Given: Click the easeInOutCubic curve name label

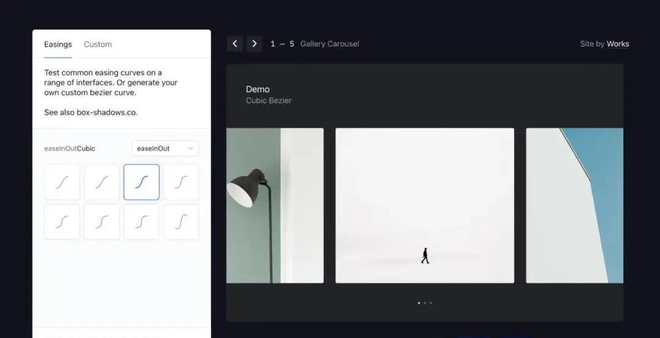Looking at the screenshot, I should 70,149.
